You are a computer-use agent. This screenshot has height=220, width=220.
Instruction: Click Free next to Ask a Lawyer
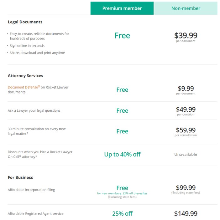122,110
